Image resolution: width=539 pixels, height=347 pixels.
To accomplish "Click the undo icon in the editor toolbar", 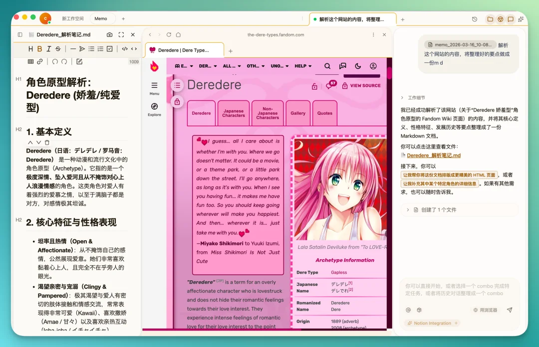I will tap(55, 61).
